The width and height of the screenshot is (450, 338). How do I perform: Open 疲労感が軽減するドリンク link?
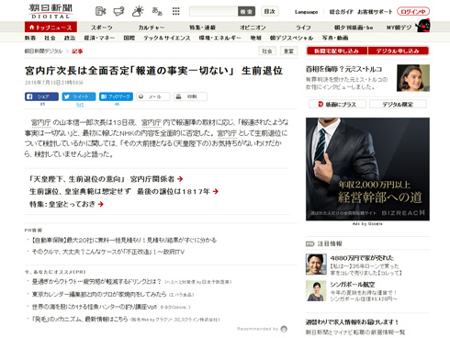click(96, 281)
